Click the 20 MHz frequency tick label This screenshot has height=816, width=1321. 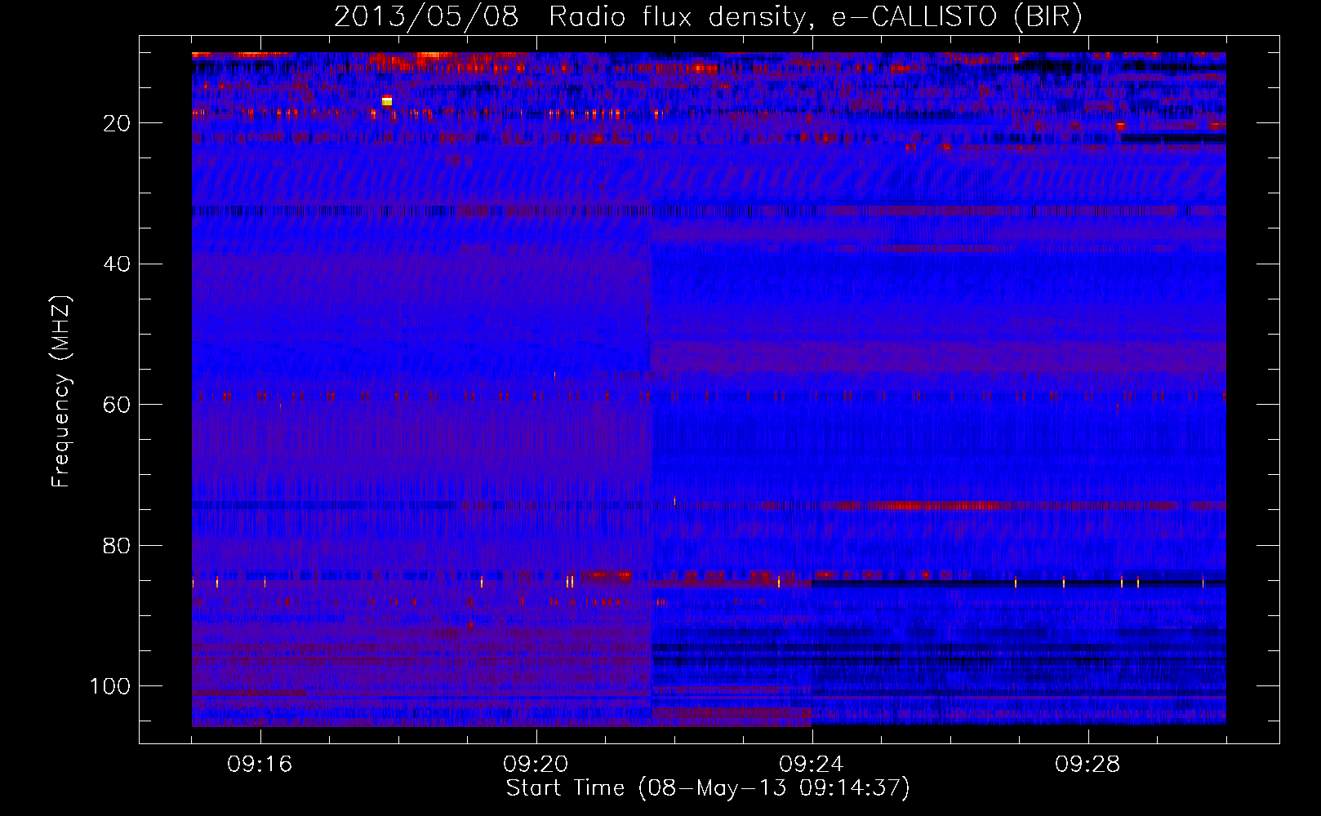pyautogui.click(x=117, y=123)
